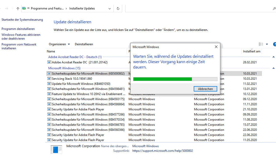The image size is (276, 161).
Task: Select Adobe Acrobat Reader DC (21.001.20142)
Action: tap(79, 62)
